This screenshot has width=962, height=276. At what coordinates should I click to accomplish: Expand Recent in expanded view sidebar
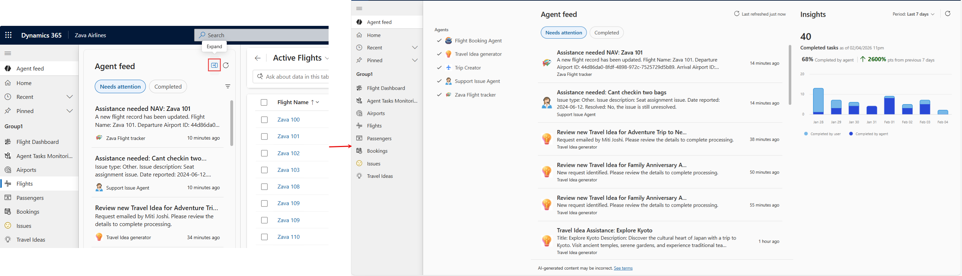(415, 47)
